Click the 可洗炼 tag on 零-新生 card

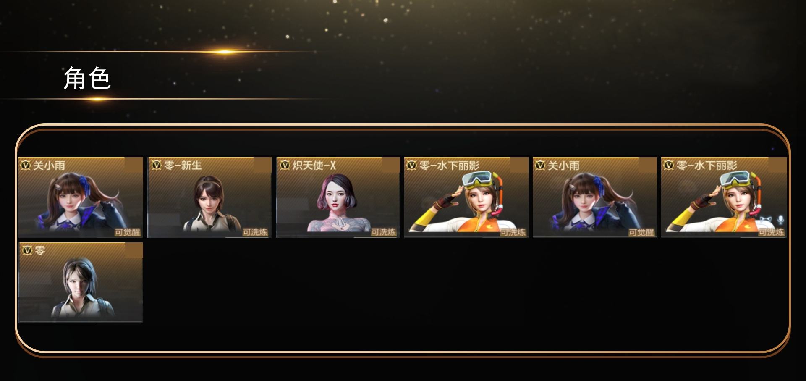[255, 232]
